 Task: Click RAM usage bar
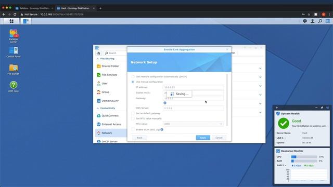click(304, 161)
